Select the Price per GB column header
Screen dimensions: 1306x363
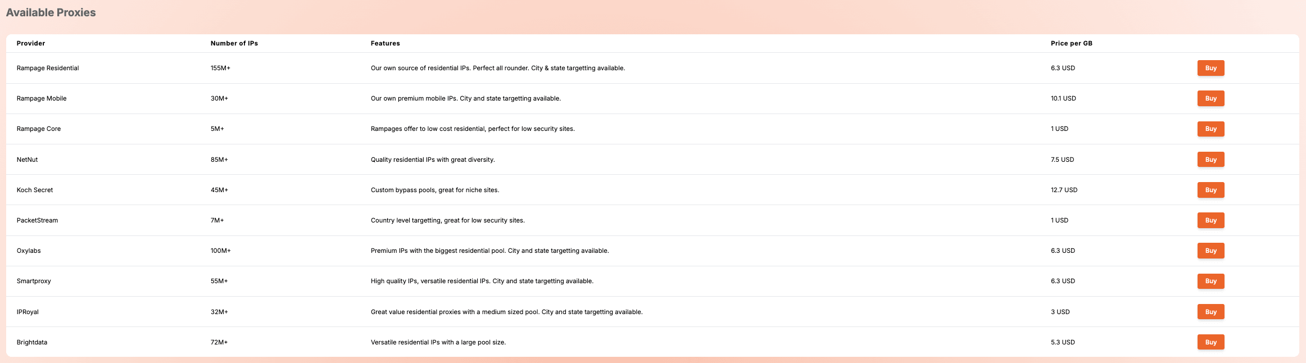1072,43
